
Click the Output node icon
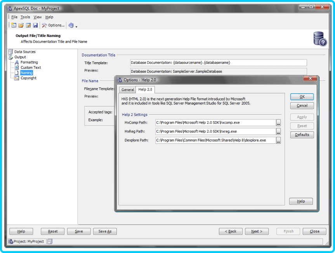(x=10, y=57)
